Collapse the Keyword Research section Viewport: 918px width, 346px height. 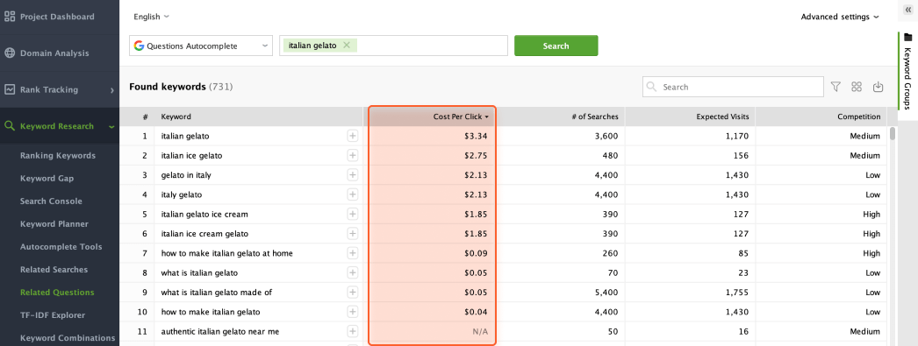tap(111, 126)
